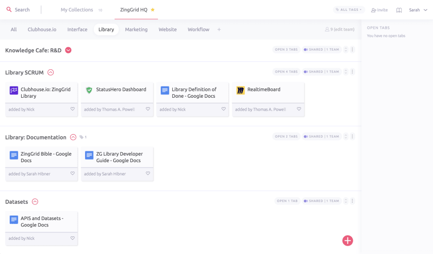The height and width of the screenshot is (254, 433).
Task: Click Open 1 Tab for Datasets
Action: [287, 201]
